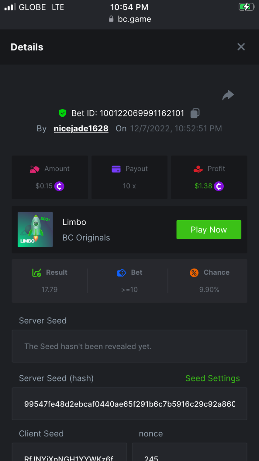The width and height of the screenshot is (259, 461).
Task: Close the Details panel
Action: click(241, 47)
